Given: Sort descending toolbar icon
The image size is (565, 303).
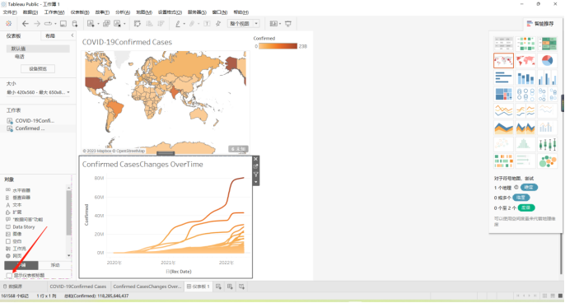Looking at the screenshot, I should (x=161, y=23).
